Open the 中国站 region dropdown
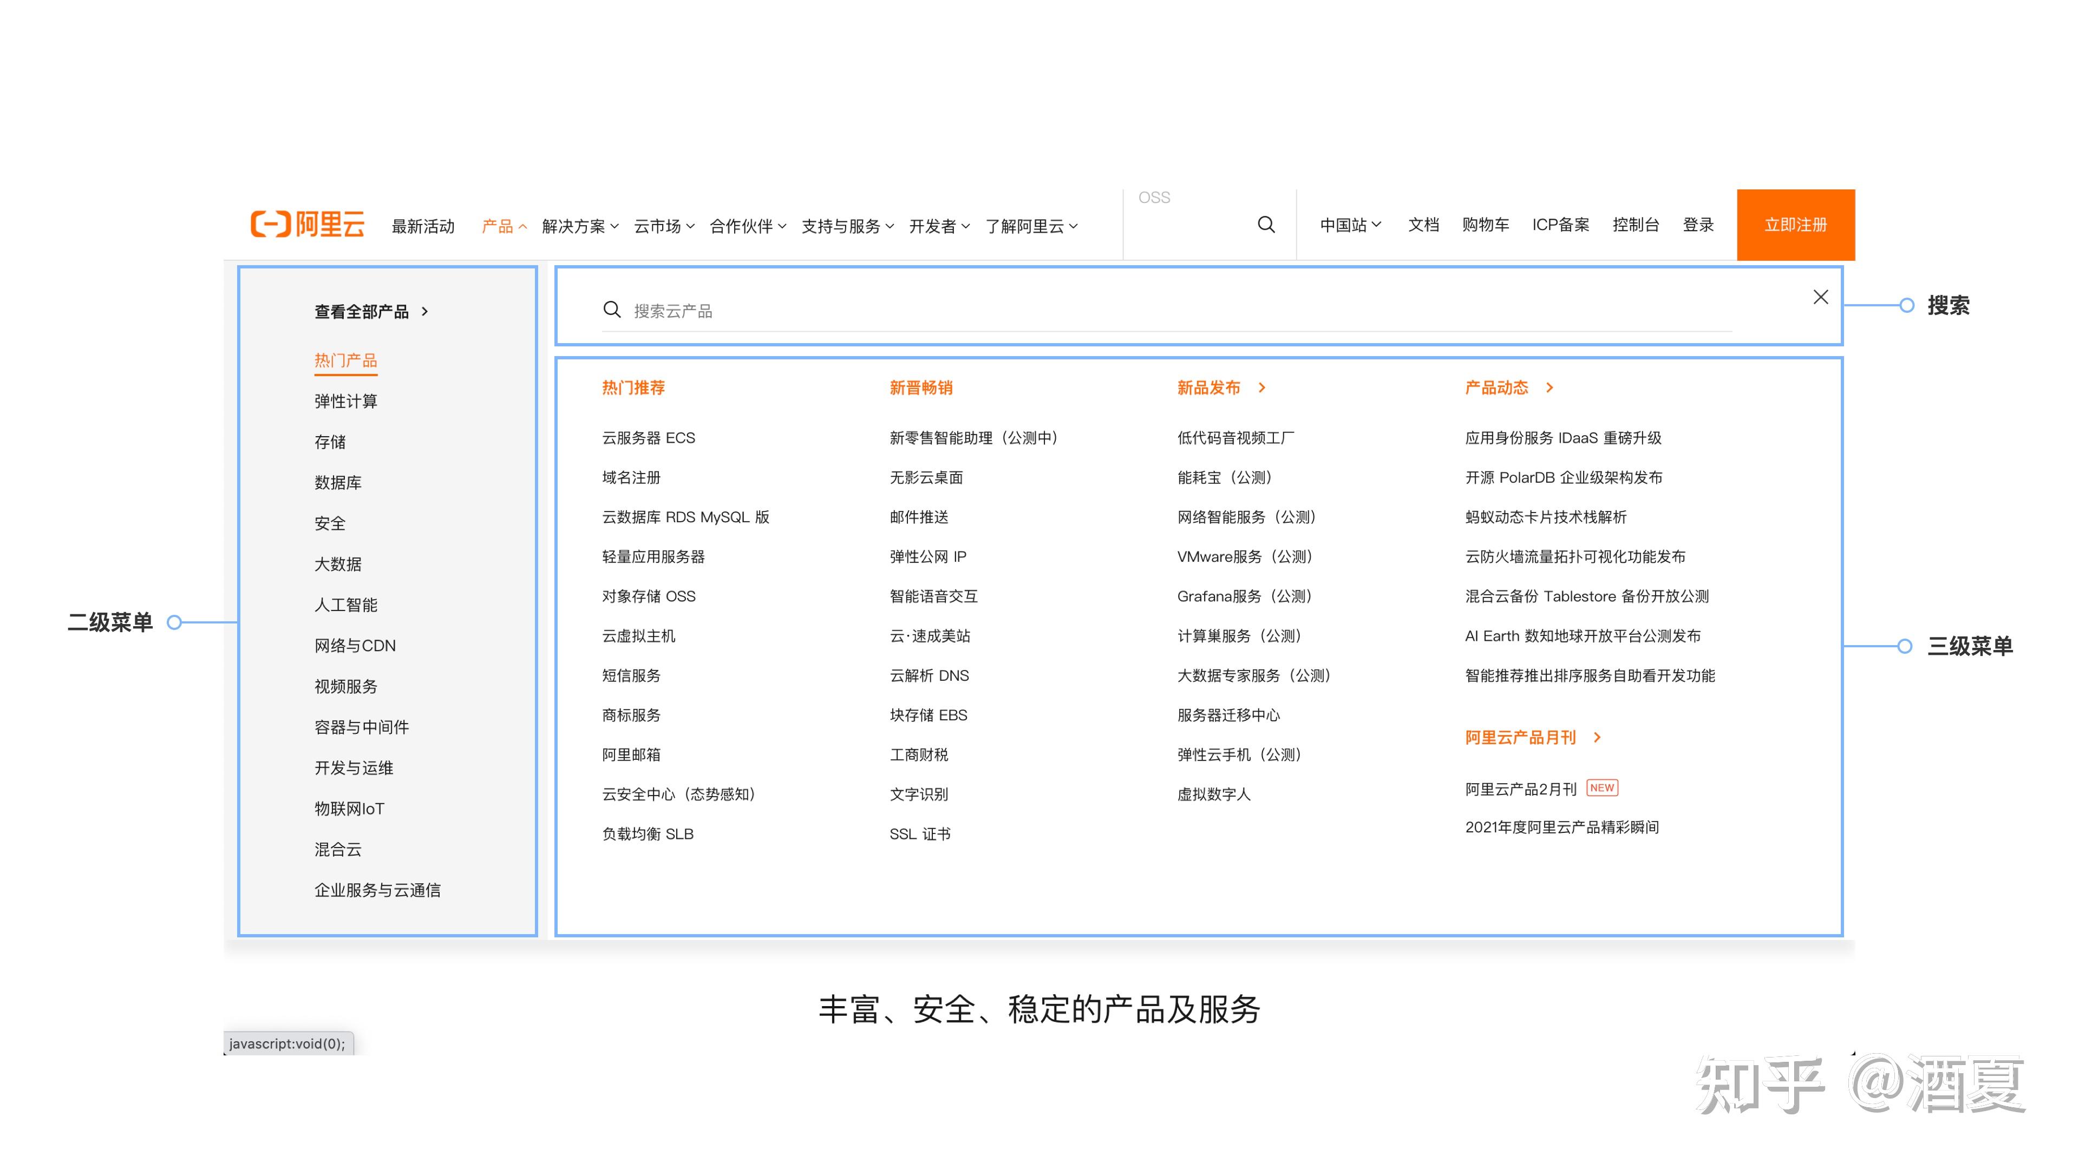 coord(1350,225)
